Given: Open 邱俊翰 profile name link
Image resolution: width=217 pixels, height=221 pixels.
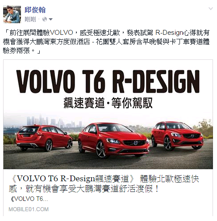Looking at the screenshot, I should click(x=35, y=10).
